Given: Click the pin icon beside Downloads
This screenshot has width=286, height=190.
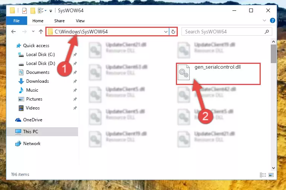Looking at the screenshot, I should pos(75,81).
